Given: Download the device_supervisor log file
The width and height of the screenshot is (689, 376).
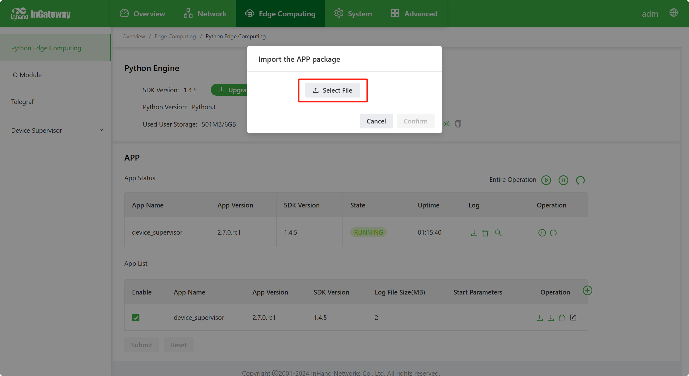Looking at the screenshot, I should (474, 233).
